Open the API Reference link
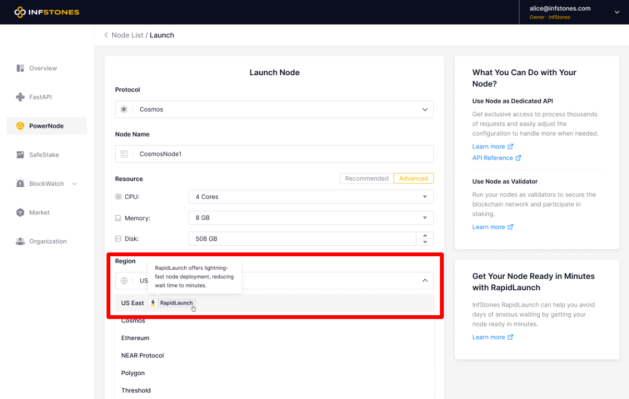629x399 pixels. (x=497, y=158)
